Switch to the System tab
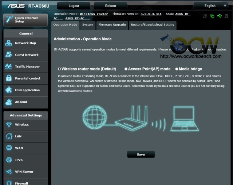Screen dimensions: 233x185 click(88, 25)
